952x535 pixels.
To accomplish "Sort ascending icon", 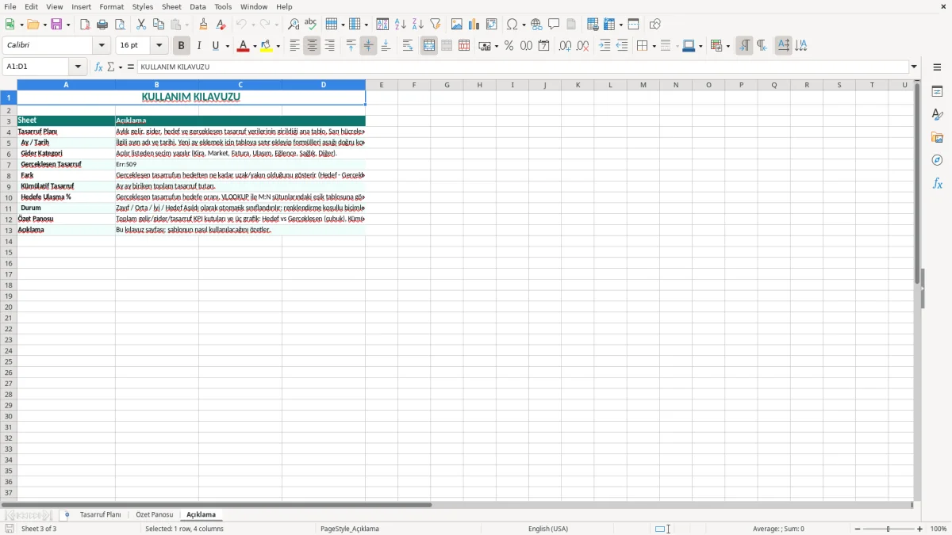I will coord(400,25).
